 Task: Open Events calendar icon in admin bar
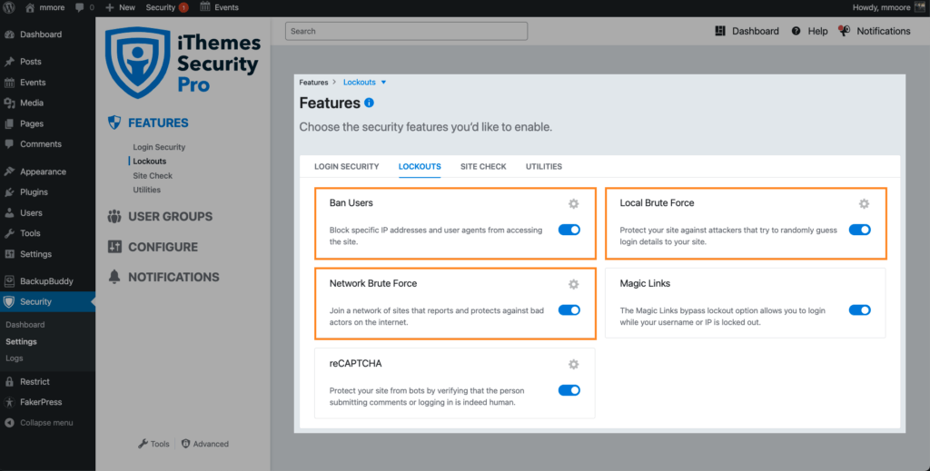click(x=205, y=7)
